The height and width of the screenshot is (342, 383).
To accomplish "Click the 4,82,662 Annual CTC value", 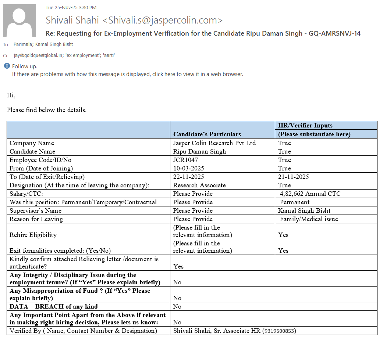I will coord(310,194).
